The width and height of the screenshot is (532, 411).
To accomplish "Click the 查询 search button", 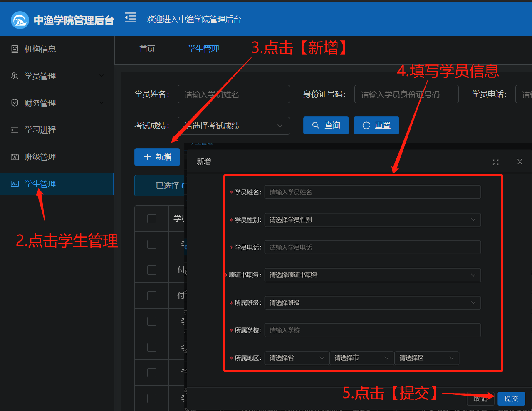I will (x=326, y=125).
